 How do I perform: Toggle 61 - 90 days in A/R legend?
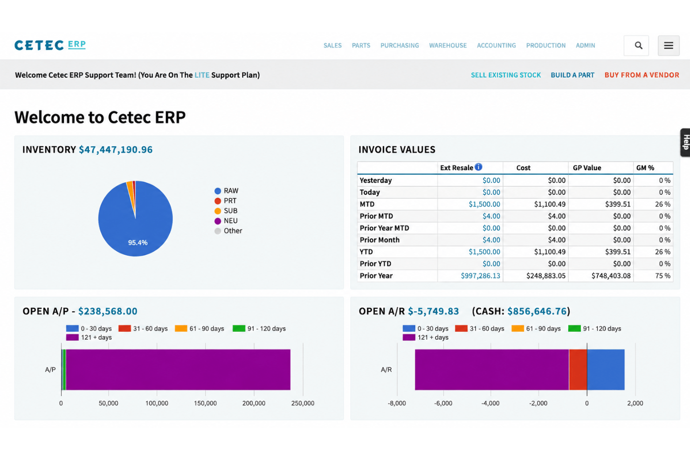click(x=536, y=329)
